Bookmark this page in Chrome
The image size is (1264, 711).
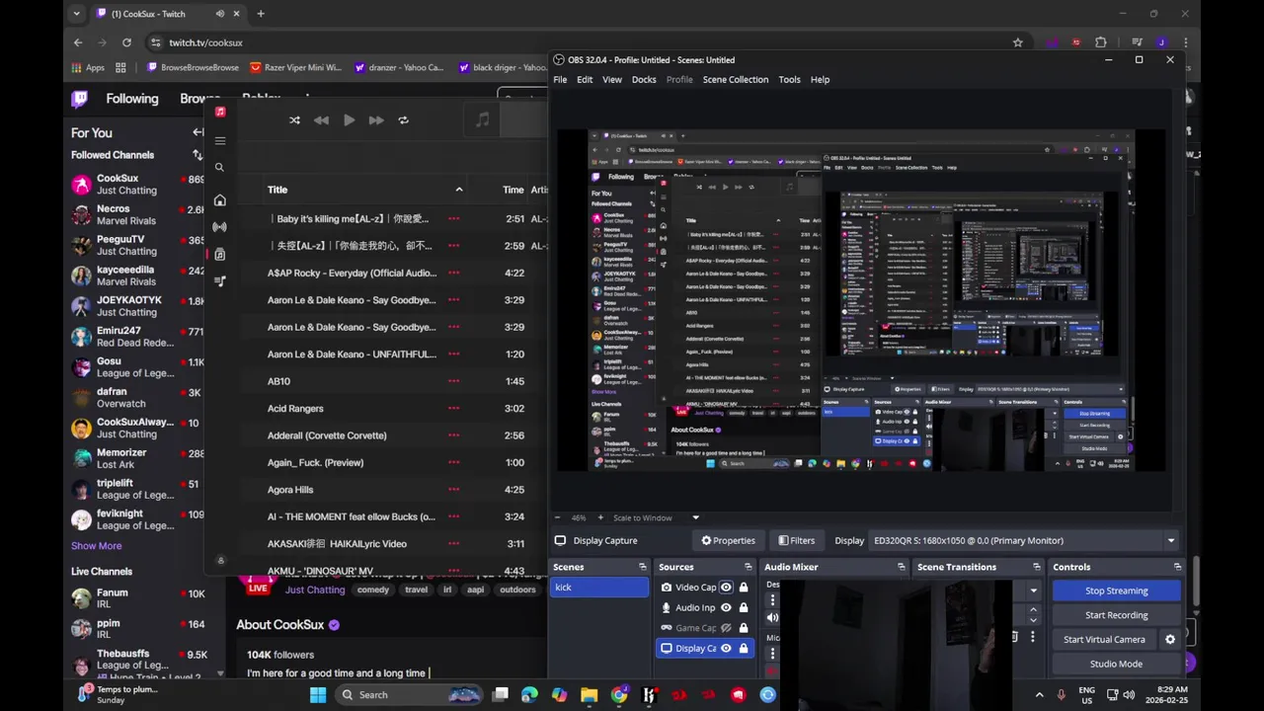(x=1017, y=42)
